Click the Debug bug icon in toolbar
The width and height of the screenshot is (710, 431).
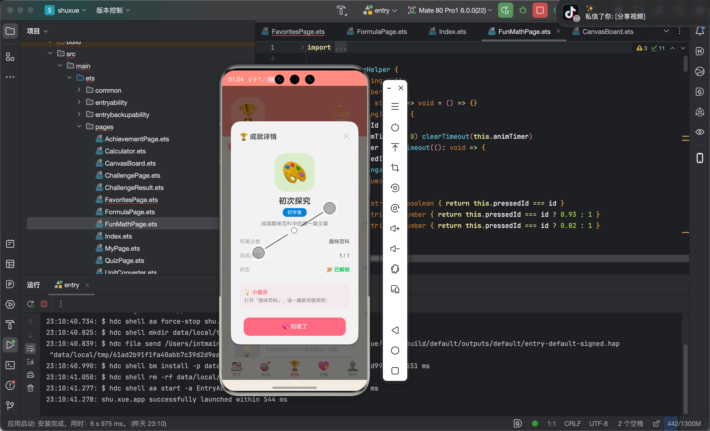point(522,10)
